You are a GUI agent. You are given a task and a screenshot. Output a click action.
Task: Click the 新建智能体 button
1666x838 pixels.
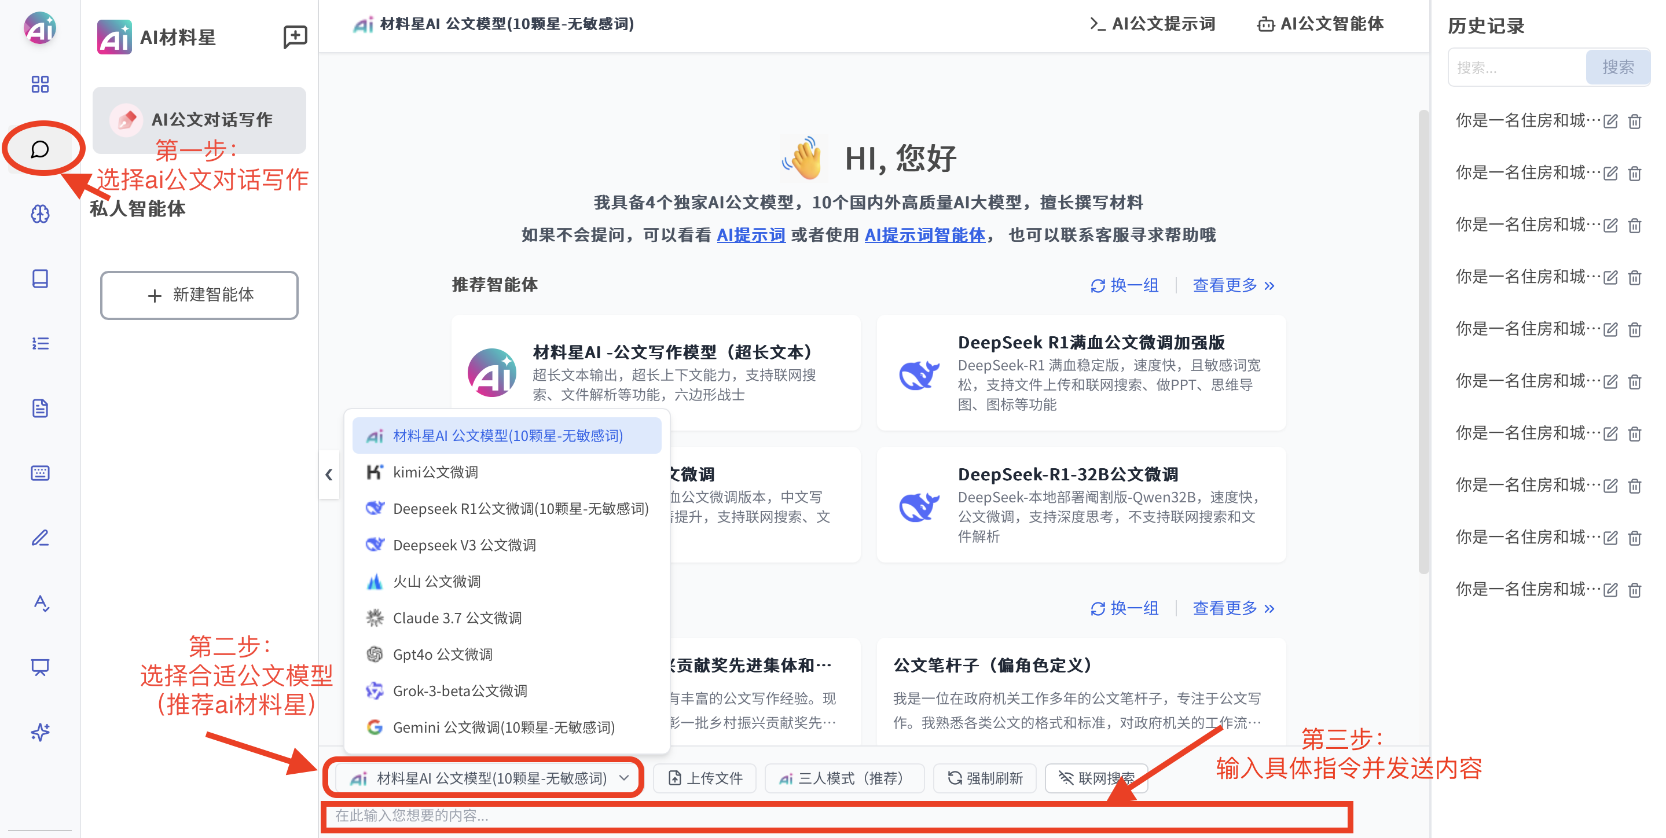click(199, 295)
